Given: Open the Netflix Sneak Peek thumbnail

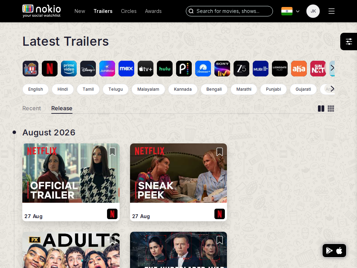Looking at the screenshot, I should click(178, 173).
